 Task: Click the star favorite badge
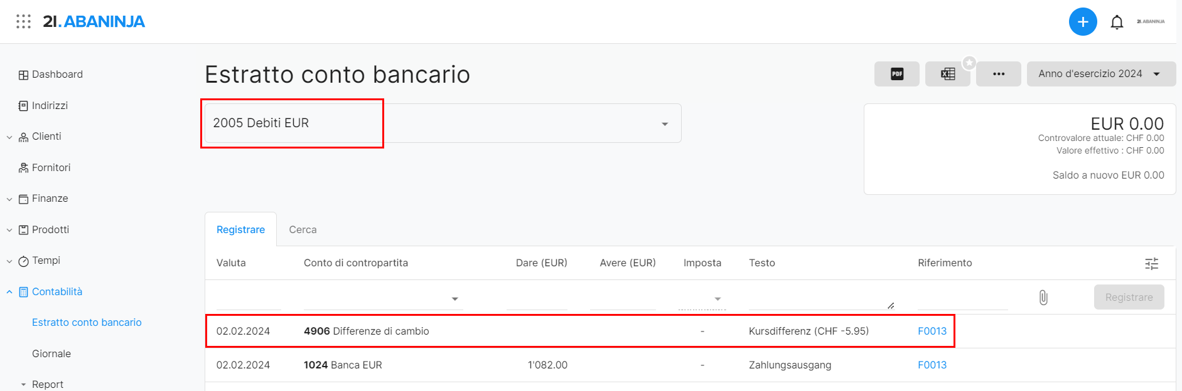point(970,63)
